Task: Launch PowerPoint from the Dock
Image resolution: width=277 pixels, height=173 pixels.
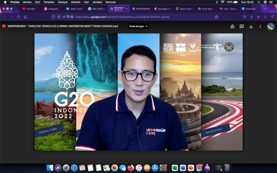Action: pos(191,168)
